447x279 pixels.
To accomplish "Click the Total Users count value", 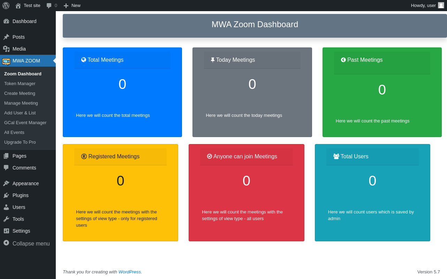I will tap(372, 181).
